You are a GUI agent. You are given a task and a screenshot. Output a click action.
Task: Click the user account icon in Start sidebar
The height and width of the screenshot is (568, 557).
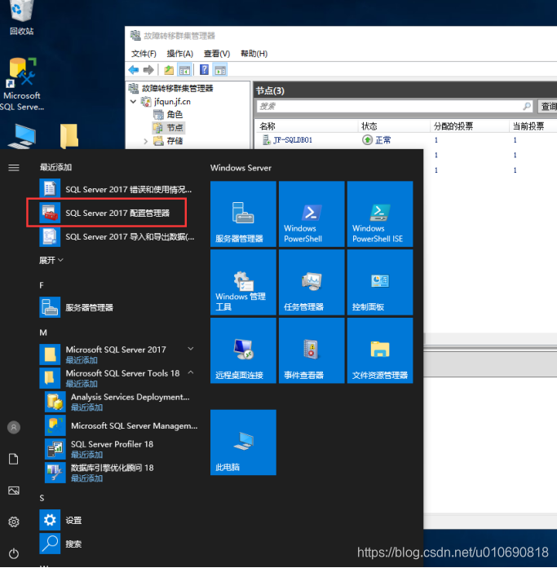coord(14,428)
